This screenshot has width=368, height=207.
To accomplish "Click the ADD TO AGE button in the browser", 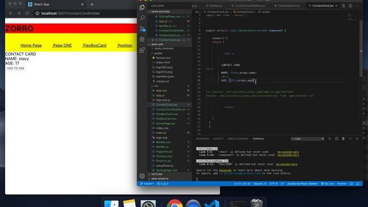I will tap(16, 68).
